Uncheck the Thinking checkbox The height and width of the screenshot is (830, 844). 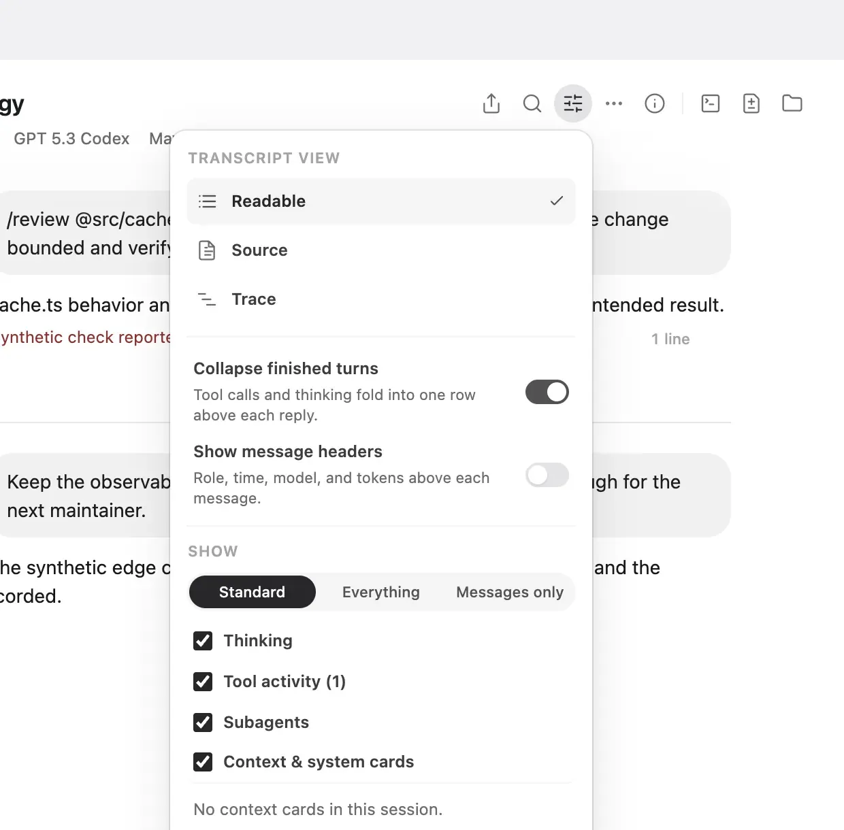[203, 641]
